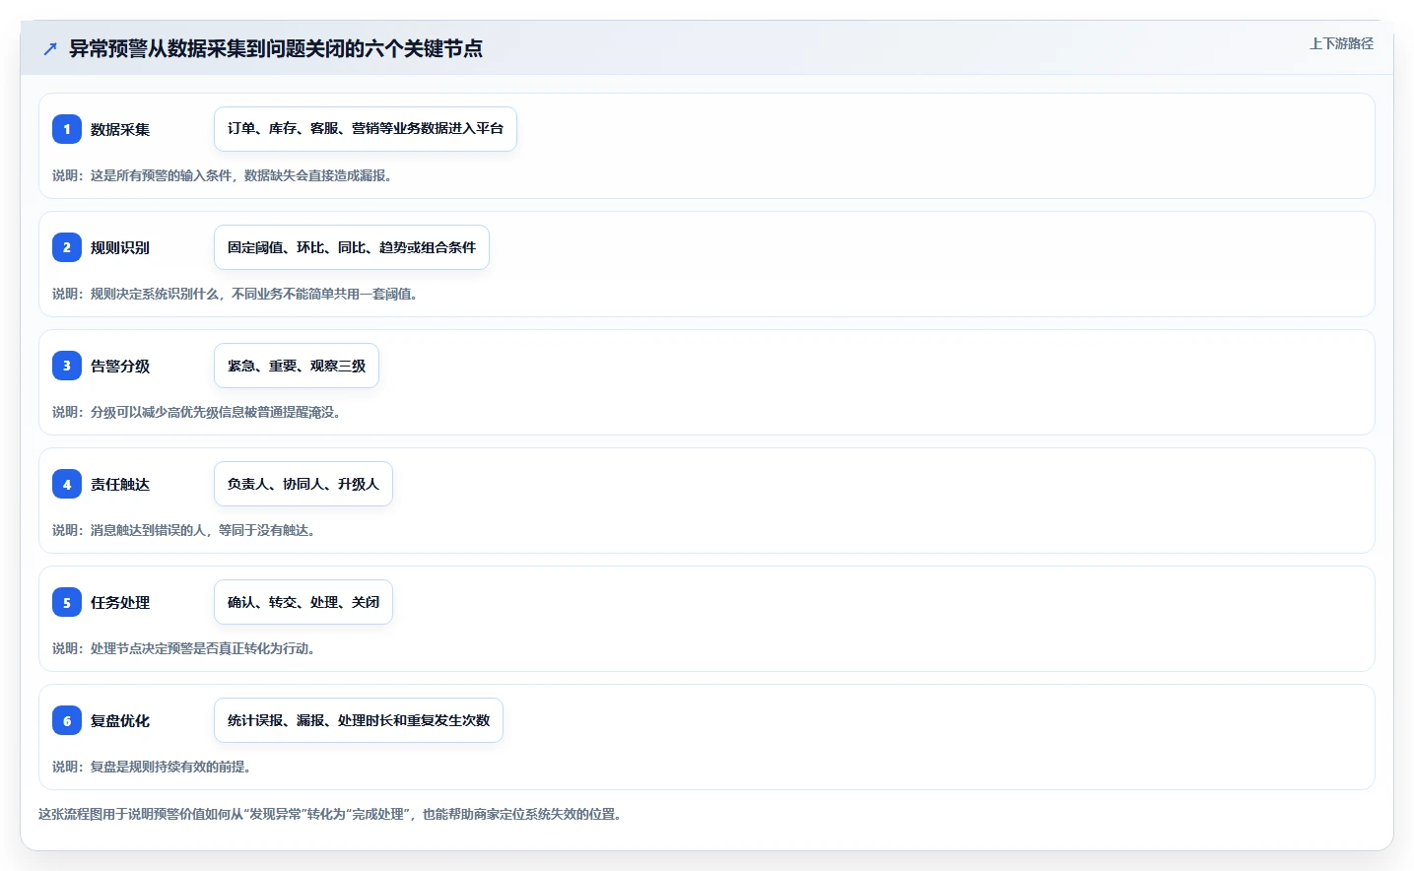The image size is (1414, 871).
Task: Click the note 处理节点决定预警是否真正转化为行动
Action: coord(185,648)
